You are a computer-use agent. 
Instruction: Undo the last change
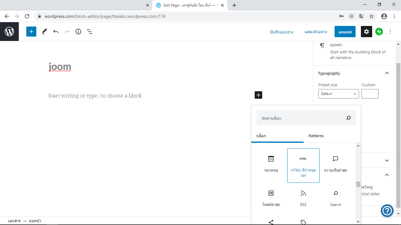[56, 32]
